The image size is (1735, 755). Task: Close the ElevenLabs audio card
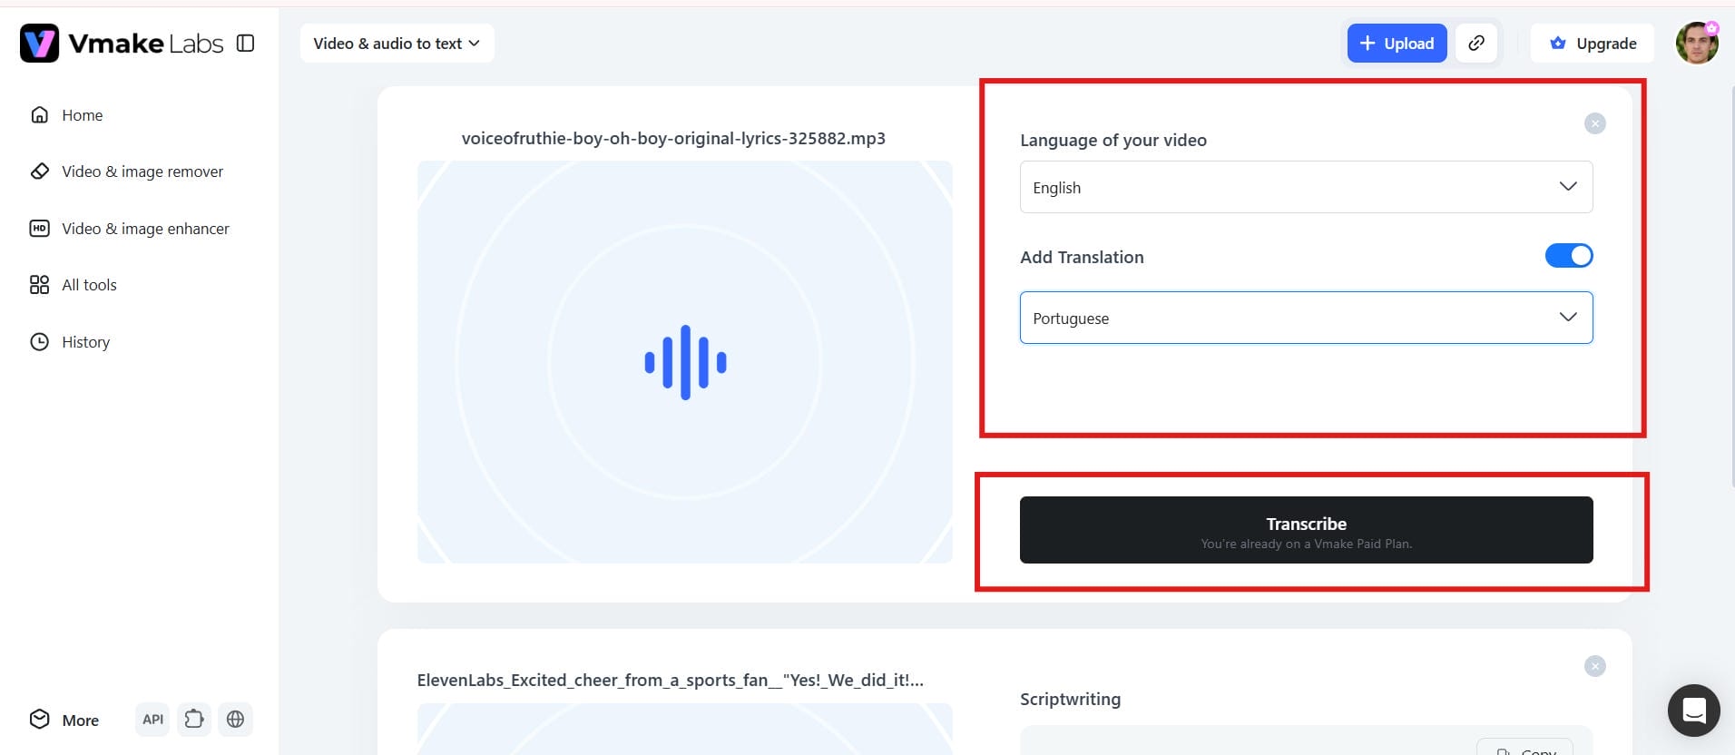tap(1595, 666)
